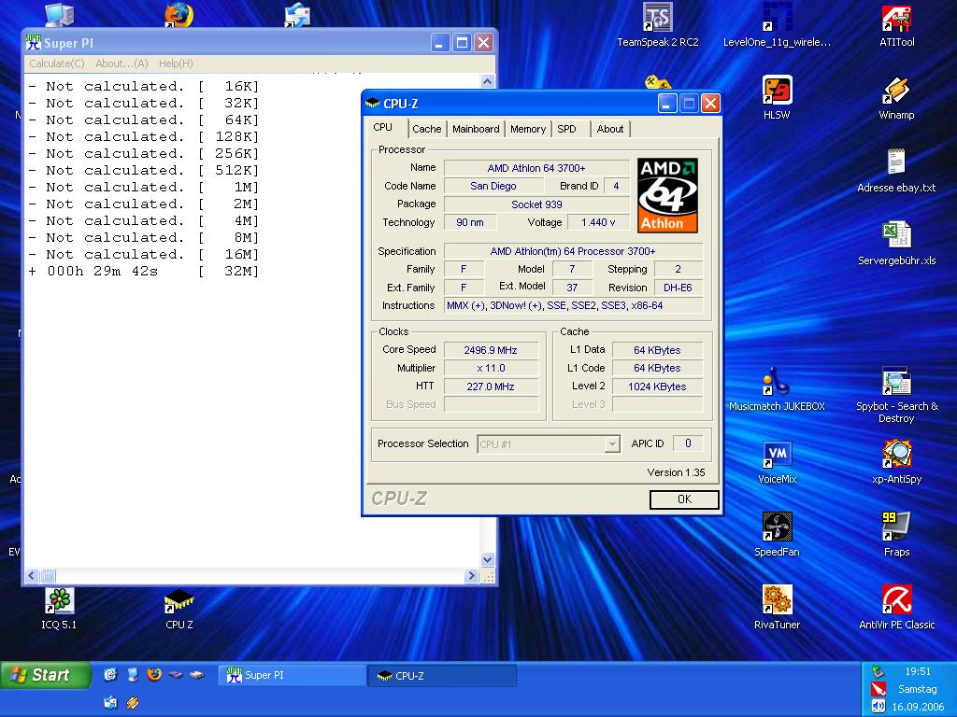Click the Start button

44,675
